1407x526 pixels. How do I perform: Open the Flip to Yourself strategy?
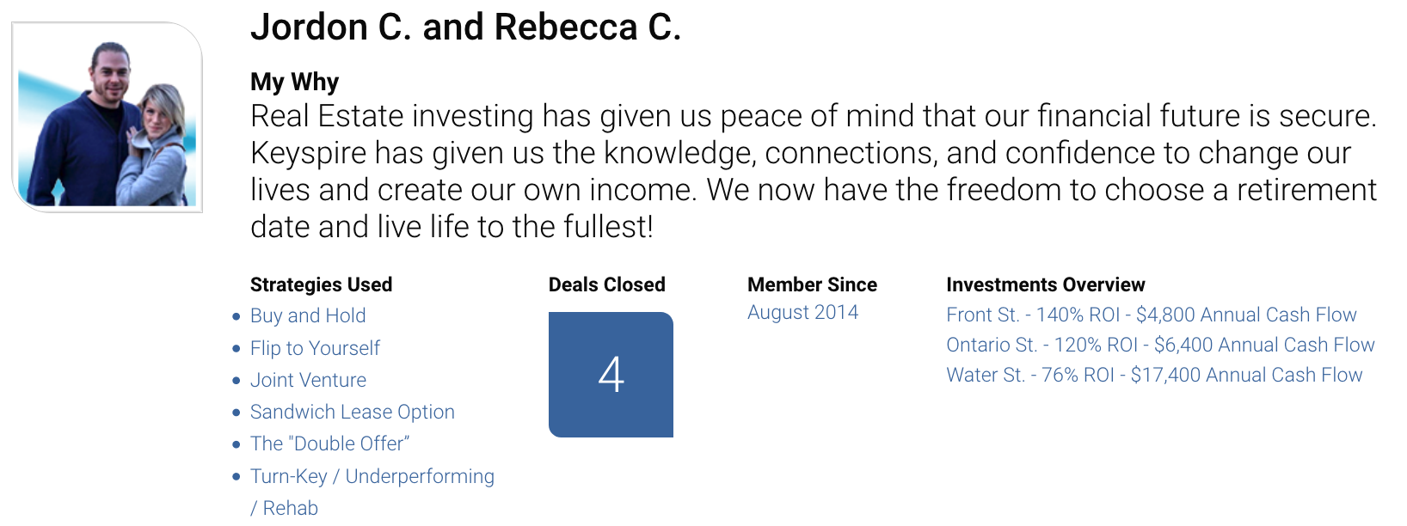pos(315,348)
